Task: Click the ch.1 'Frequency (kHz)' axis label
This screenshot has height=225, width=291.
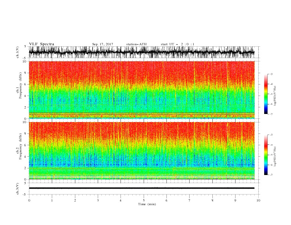Action: pyautogui.click(x=21, y=85)
